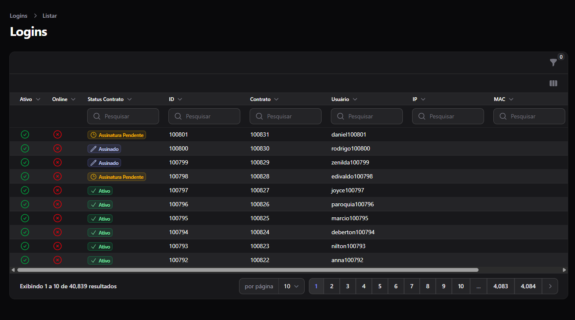The height and width of the screenshot is (320, 575).
Task: Select contract number 100825
Action: tap(260, 218)
